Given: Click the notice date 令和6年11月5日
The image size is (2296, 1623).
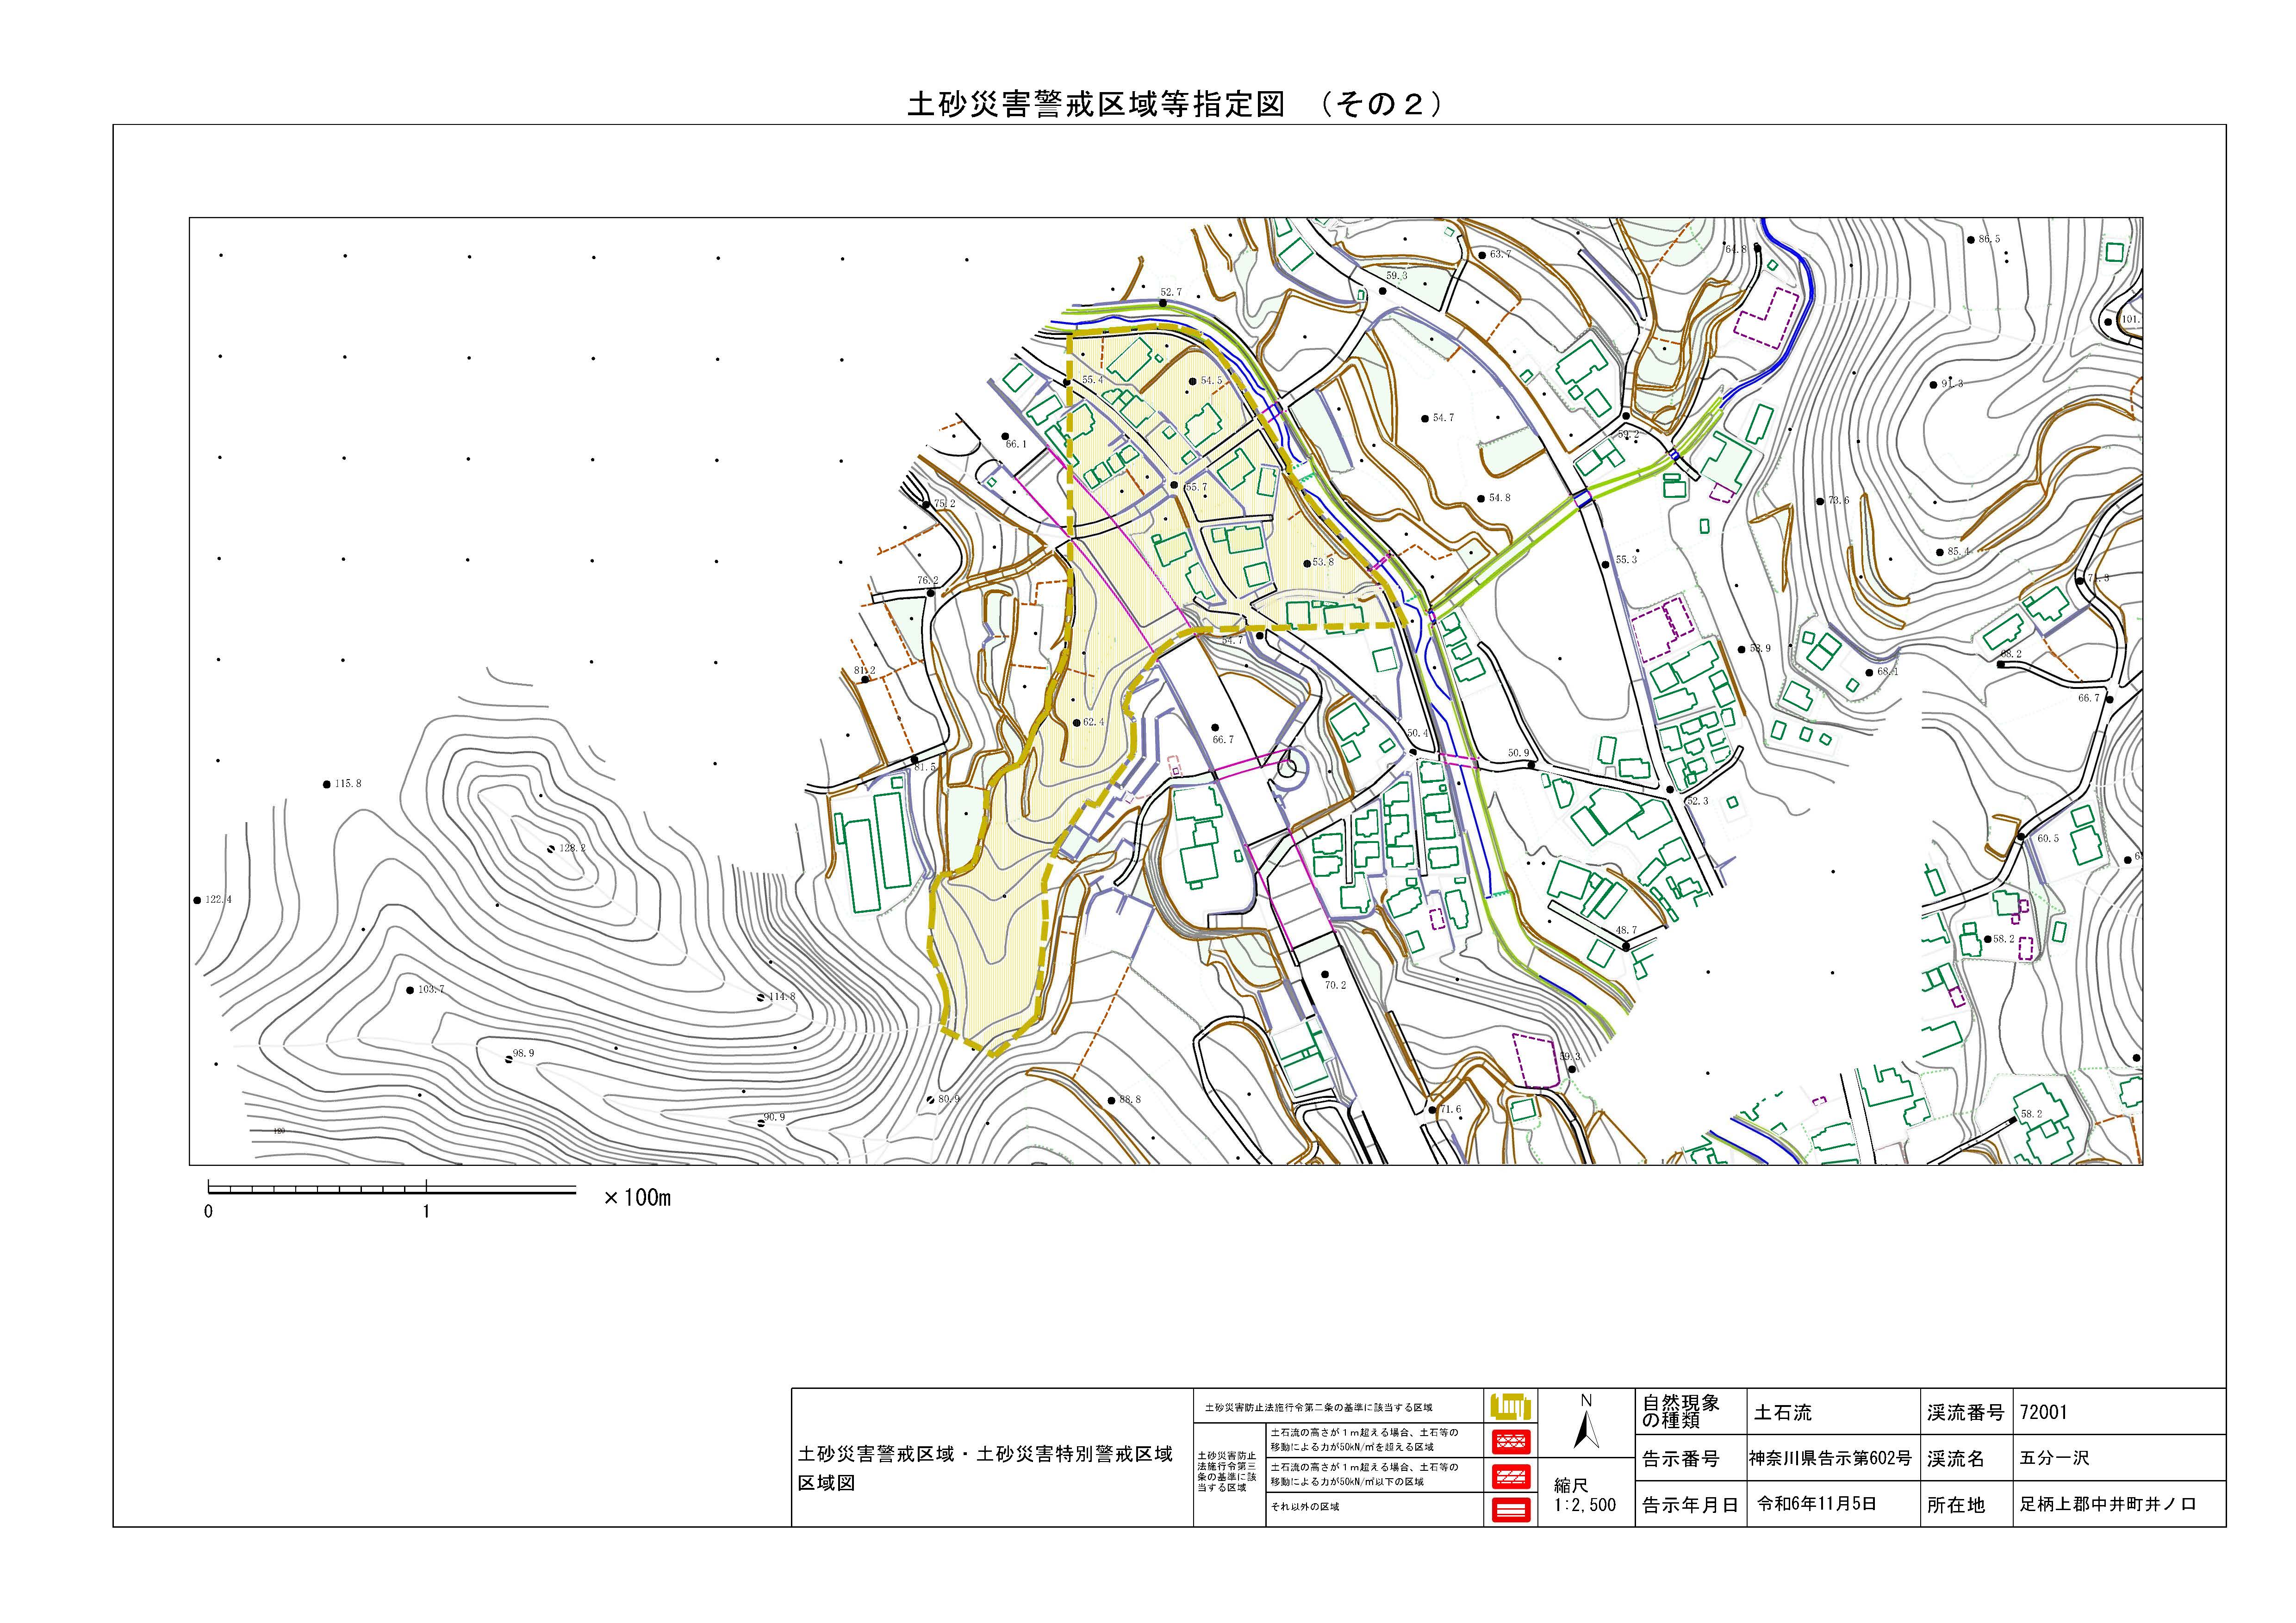Looking at the screenshot, I should tap(1817, 1503).
